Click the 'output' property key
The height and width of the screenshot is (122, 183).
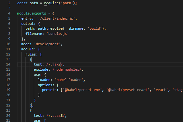pyautogui.click(x=27, y=24)
